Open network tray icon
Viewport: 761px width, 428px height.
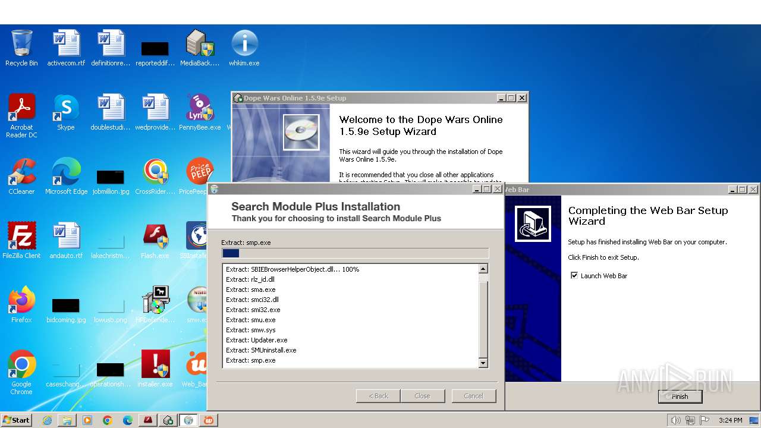pos(690,420)
